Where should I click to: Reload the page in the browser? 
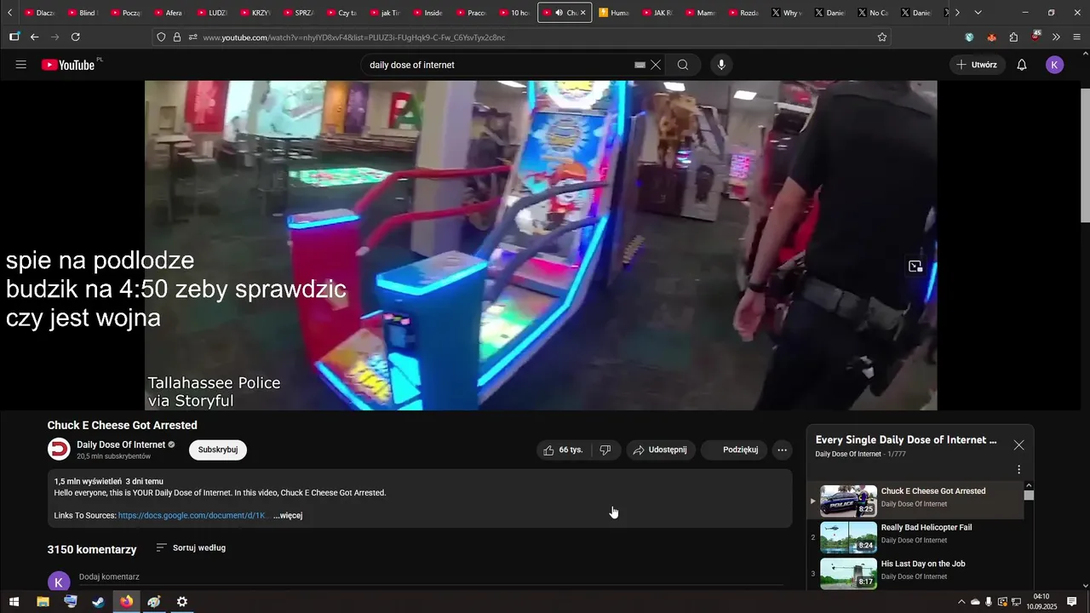pyautogui.click(x=76, y=37)
